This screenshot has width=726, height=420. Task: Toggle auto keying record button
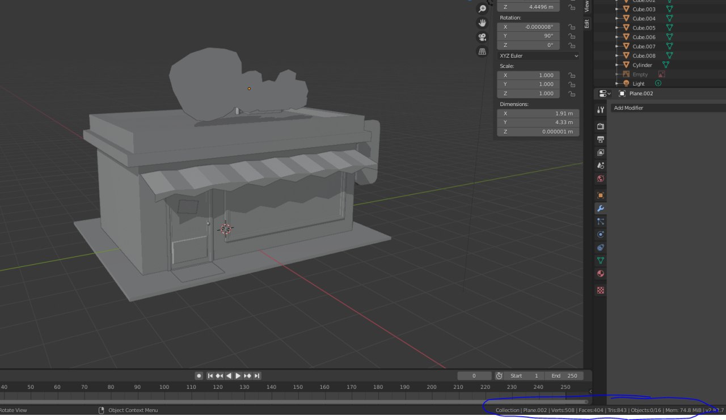[199, 376]
